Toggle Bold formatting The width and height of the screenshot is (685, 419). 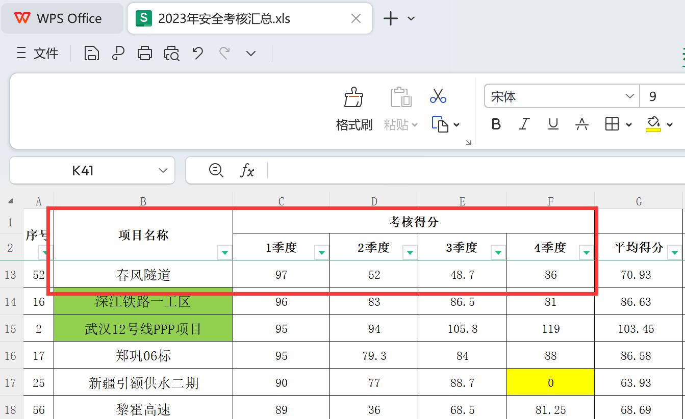point(496,124)
